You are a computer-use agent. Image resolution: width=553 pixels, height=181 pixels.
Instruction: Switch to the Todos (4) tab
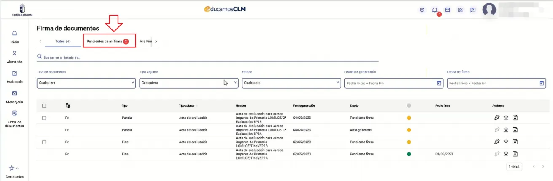pos(63,42)
